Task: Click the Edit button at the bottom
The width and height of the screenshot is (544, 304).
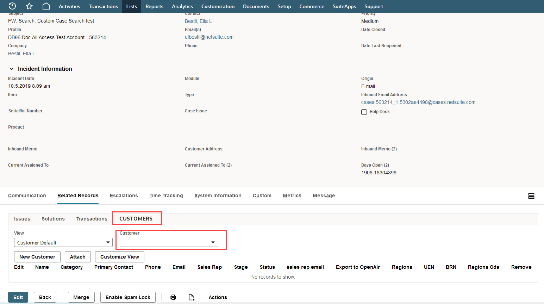Action: pos(18,297)
